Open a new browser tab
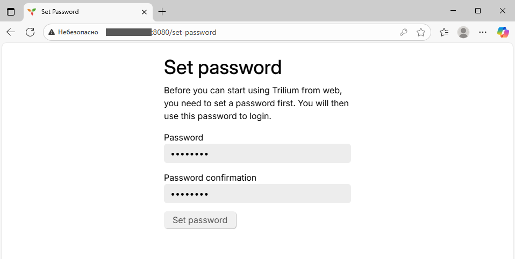Image resolution: width=515 pixels, height=259 pixels. (x=162, y=11)
